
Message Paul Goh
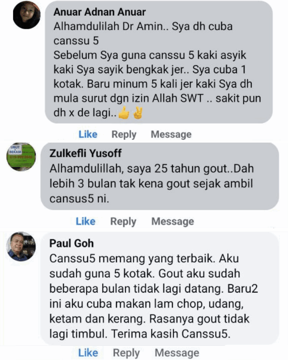pos(177,353)
